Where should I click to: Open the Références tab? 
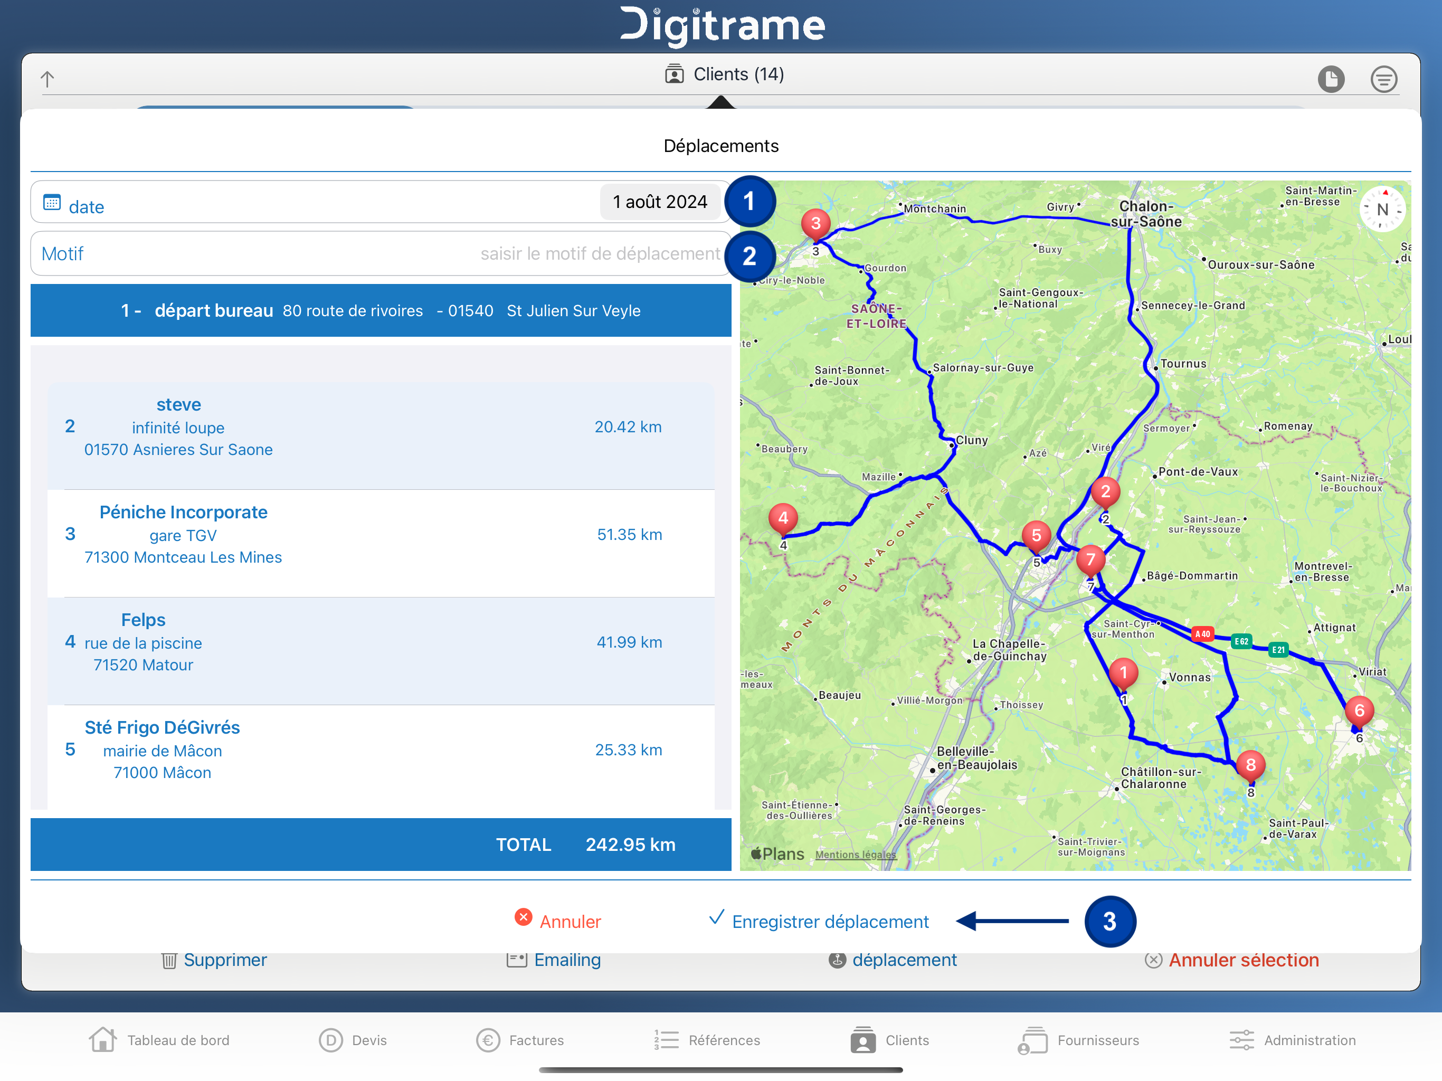click(x=707, y=1040)
